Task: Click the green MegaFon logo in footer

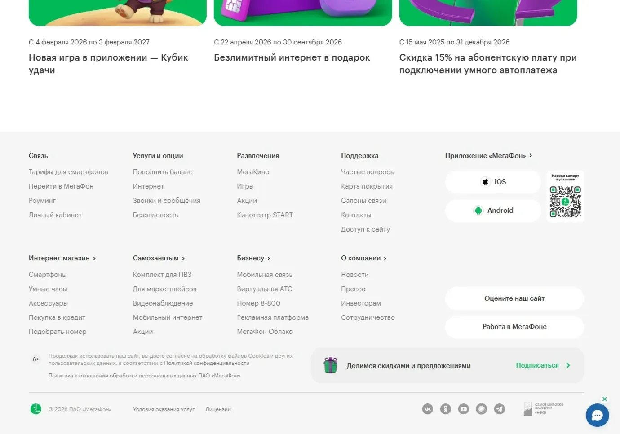Action: click(x=36, y=409)
